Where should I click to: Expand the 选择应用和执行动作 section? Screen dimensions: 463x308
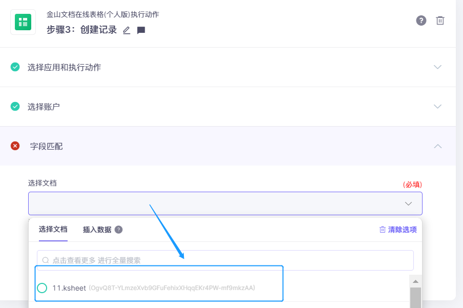coord(437,67)
